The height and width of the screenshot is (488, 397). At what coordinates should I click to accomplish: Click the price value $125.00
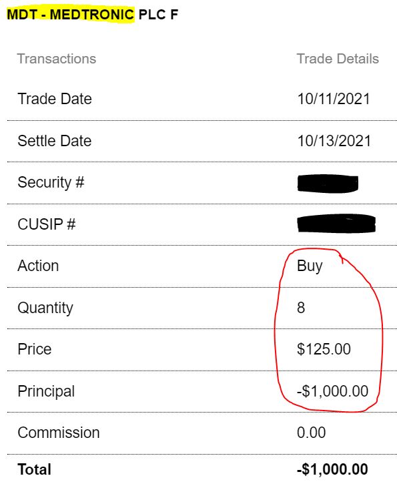click(324, 349)
